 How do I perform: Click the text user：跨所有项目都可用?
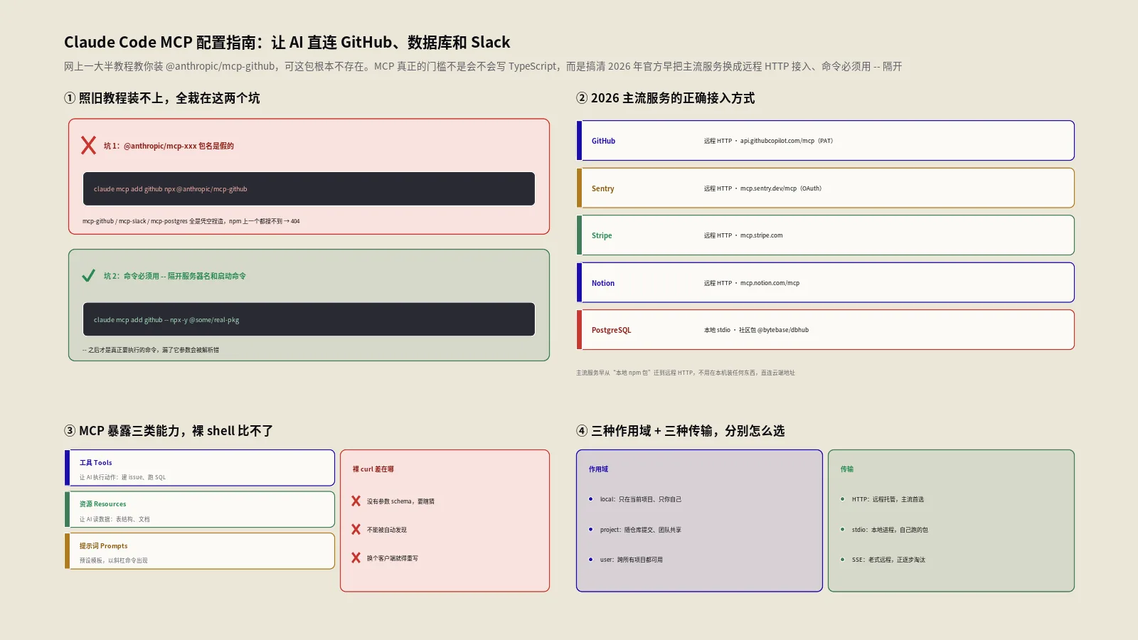tap(632, 560)
